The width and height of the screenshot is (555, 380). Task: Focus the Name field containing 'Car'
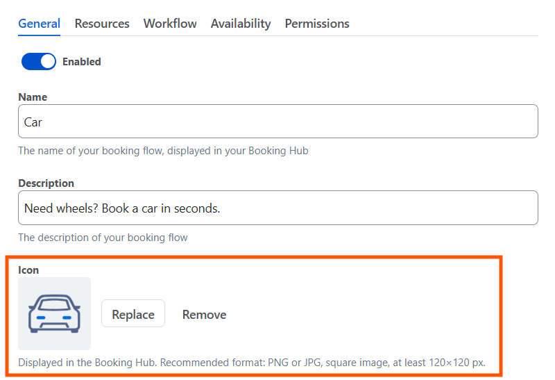278,122
